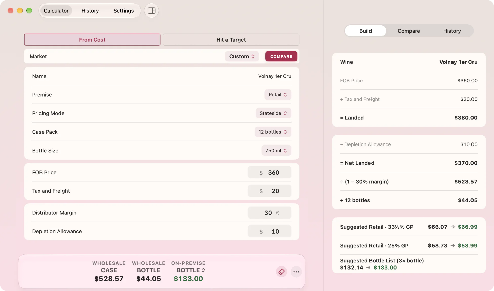The height and width of the screenshot is (291, 494).
Task: Edit the Name field Volnay 1er Cru
Action: click(x=275, y=76)
